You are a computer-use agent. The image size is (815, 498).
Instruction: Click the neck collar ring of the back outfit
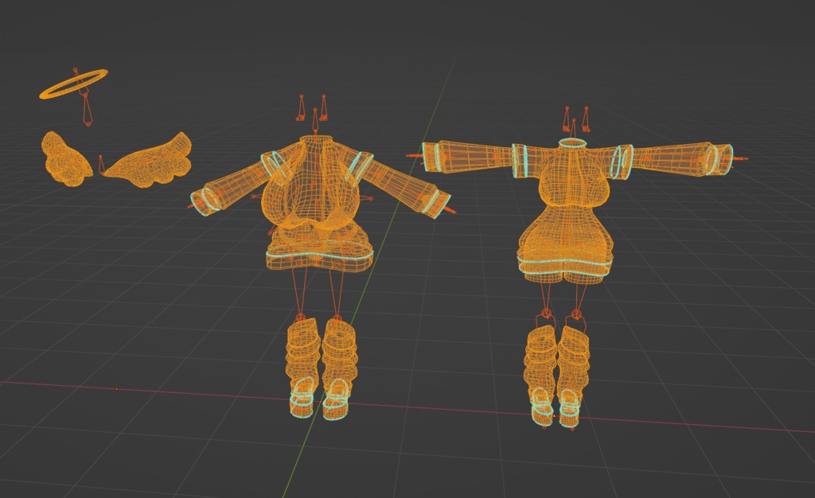(x=571, y=142)
